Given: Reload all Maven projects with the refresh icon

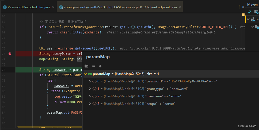Looking at the screenshot, I should pos(249,12).
